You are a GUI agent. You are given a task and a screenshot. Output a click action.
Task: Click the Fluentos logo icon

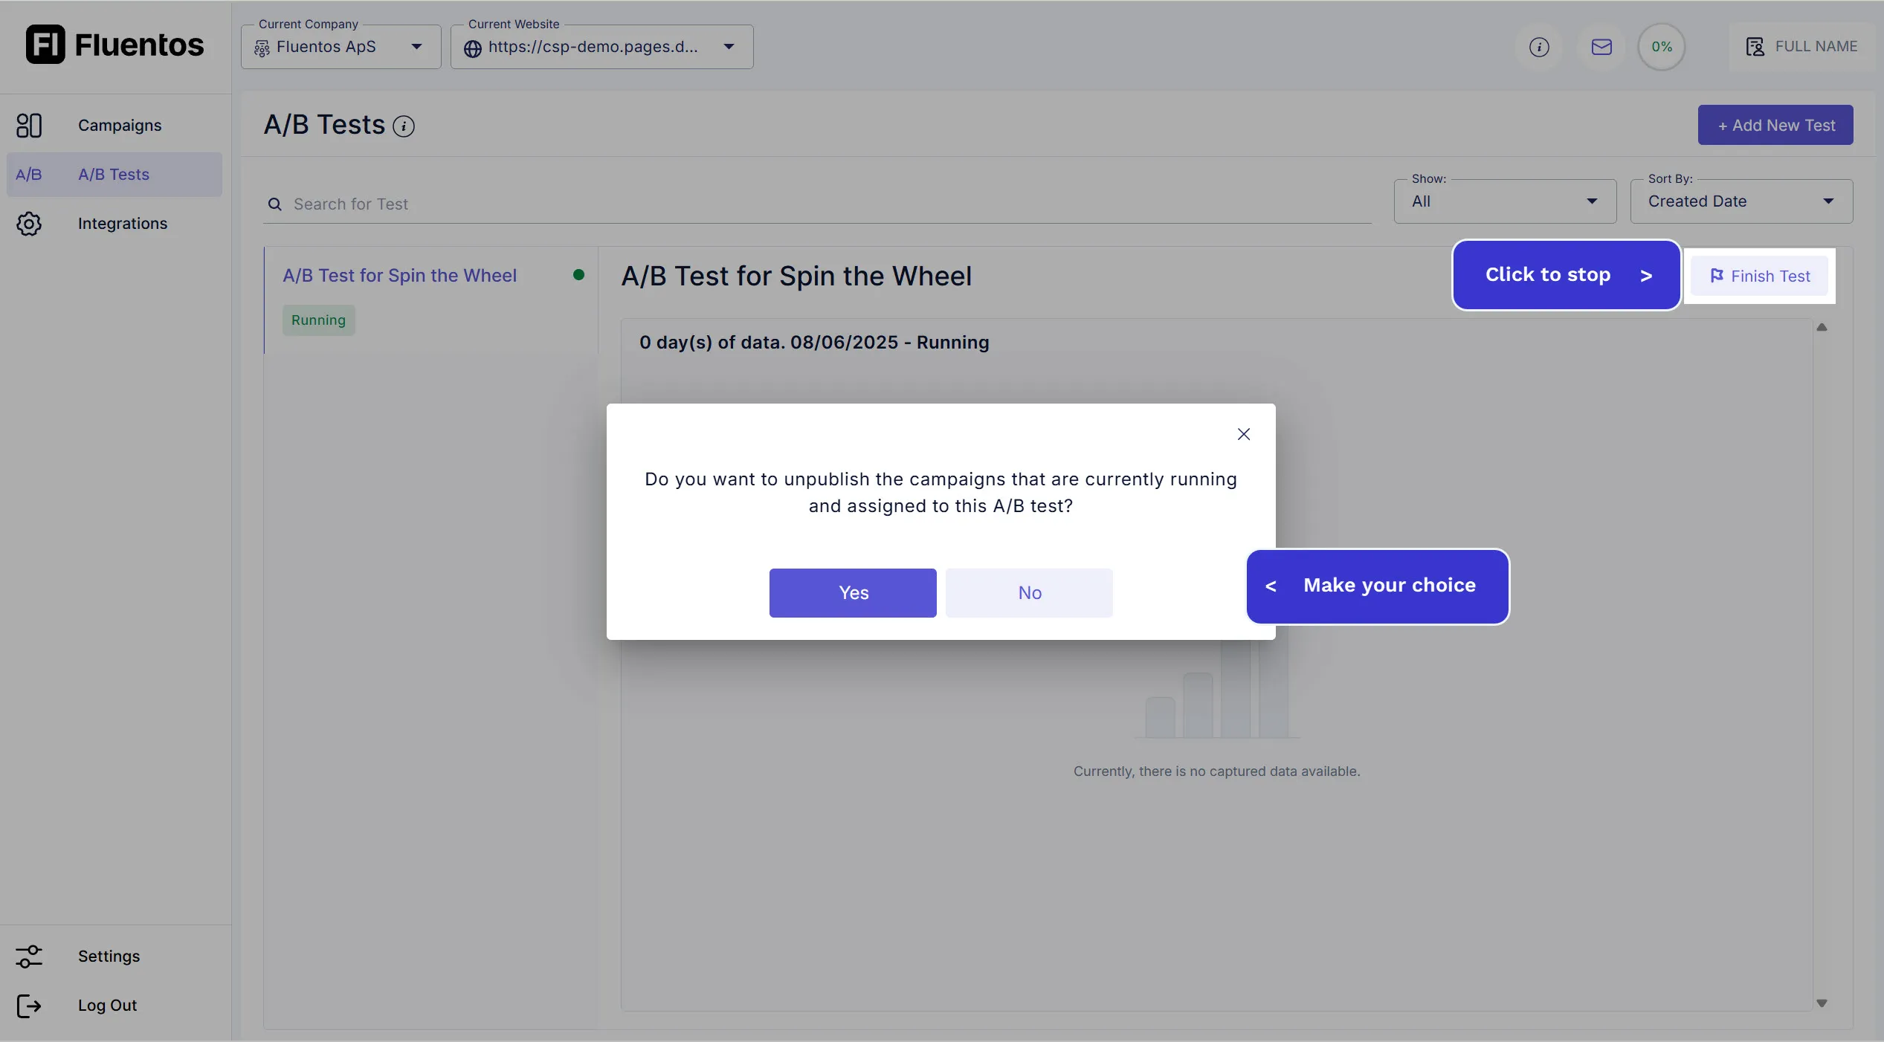[44, 44]
